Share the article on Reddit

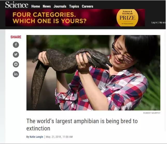[x=16, y=64]
